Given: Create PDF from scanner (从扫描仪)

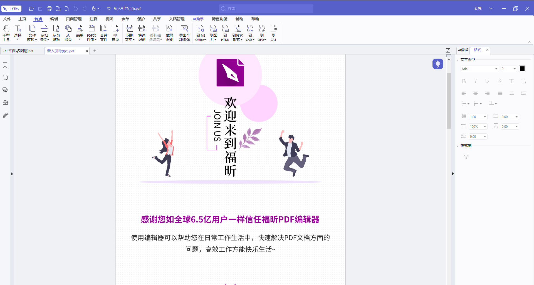Looking at the screenshot, I should (x=44, y=33).
